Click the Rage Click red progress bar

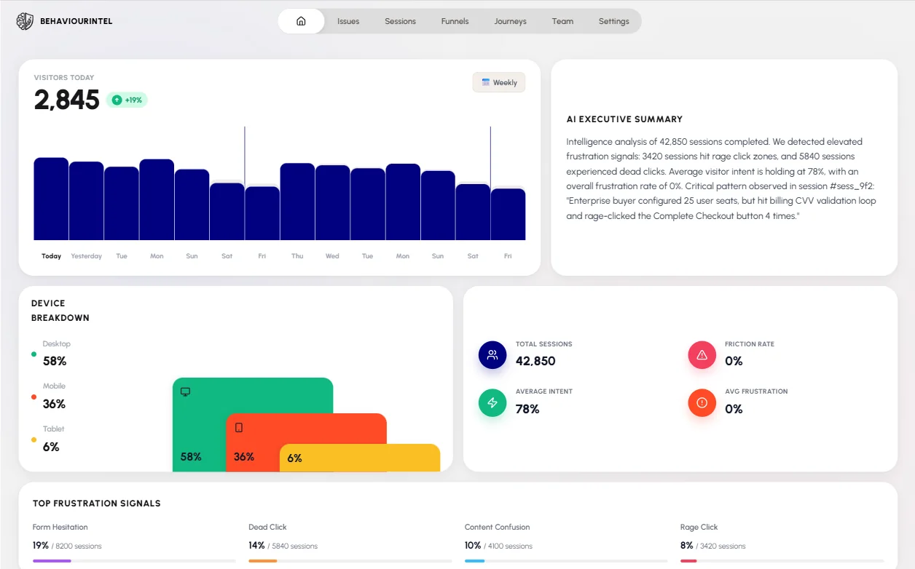[688, 561]
